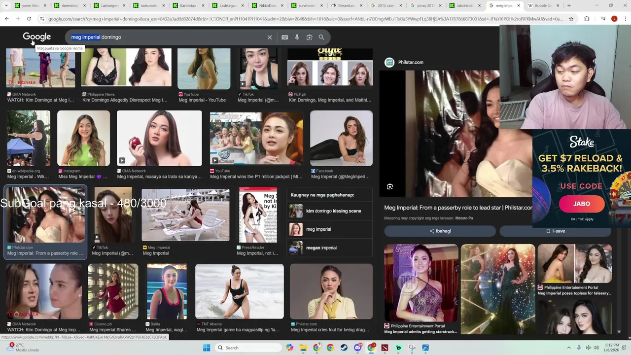Open 'poses topless for teleserye' related image
Viewport: 631px width, 355px height.
pyautogui.click(x=574, y=264)
